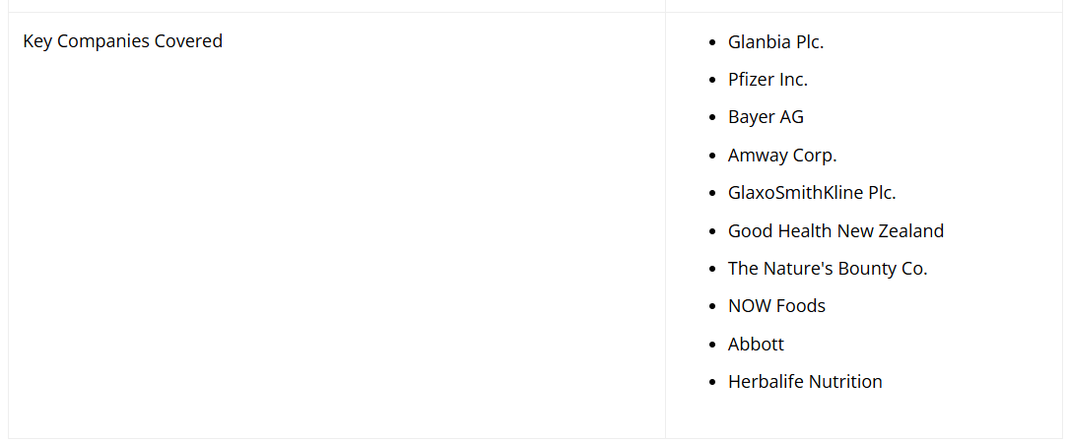The image size is (1068, 442).
Task: Click the "Key Companies Covered" label
Action: click(122, 41)
